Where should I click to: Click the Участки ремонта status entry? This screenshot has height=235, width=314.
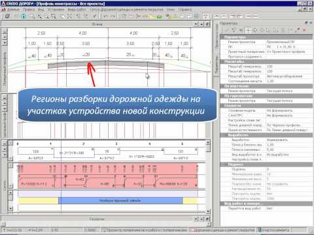pyautogui.click(x=274, y=230)
